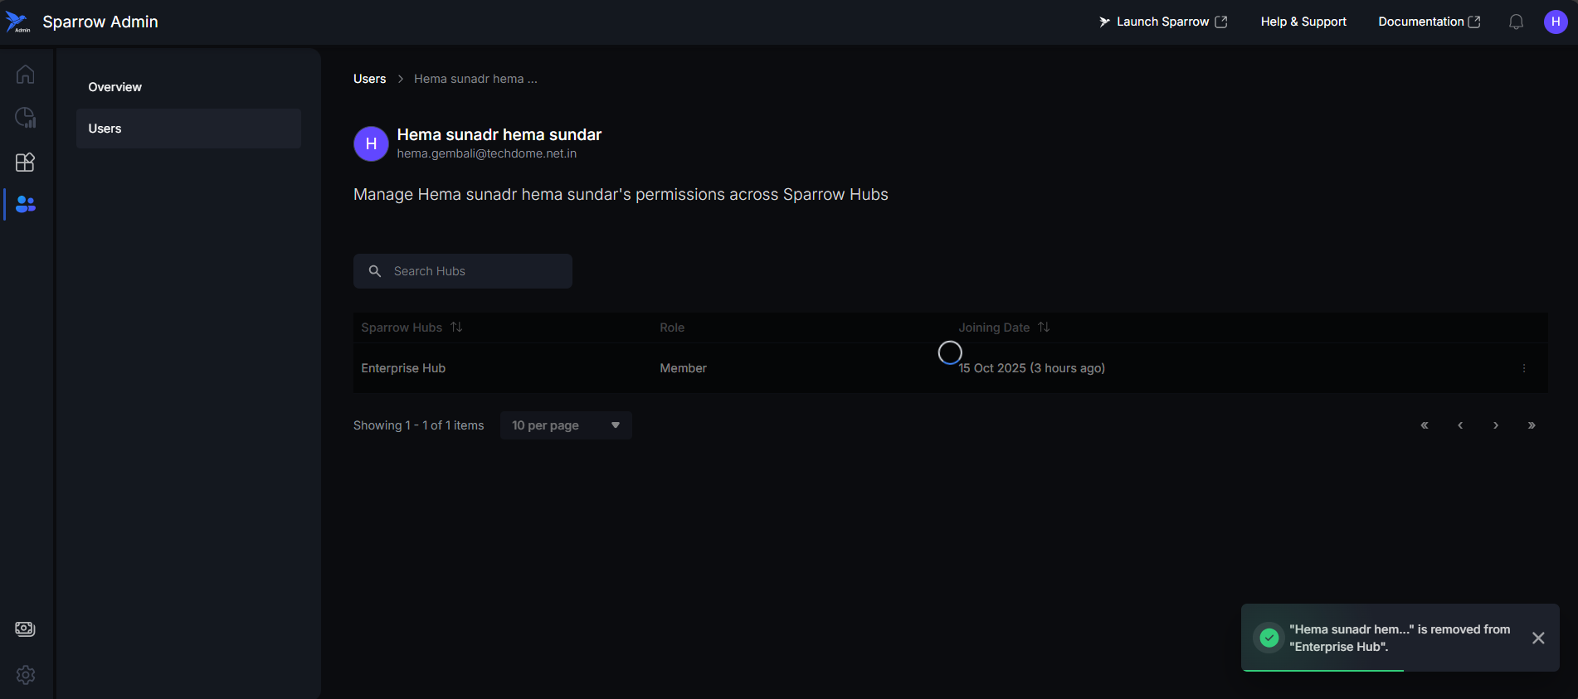Open Enterprise Hub row three-dot menu

pos(1524,368)
